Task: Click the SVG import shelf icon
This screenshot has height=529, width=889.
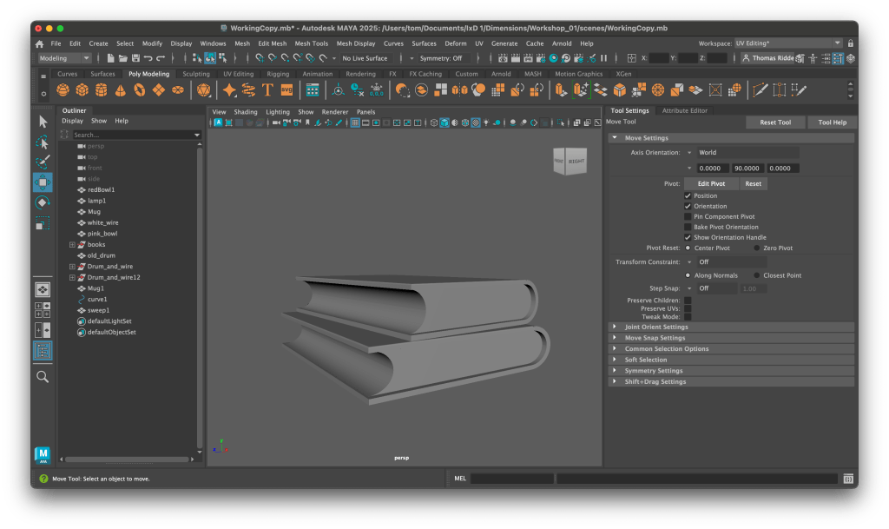Action: click(286, 90)
